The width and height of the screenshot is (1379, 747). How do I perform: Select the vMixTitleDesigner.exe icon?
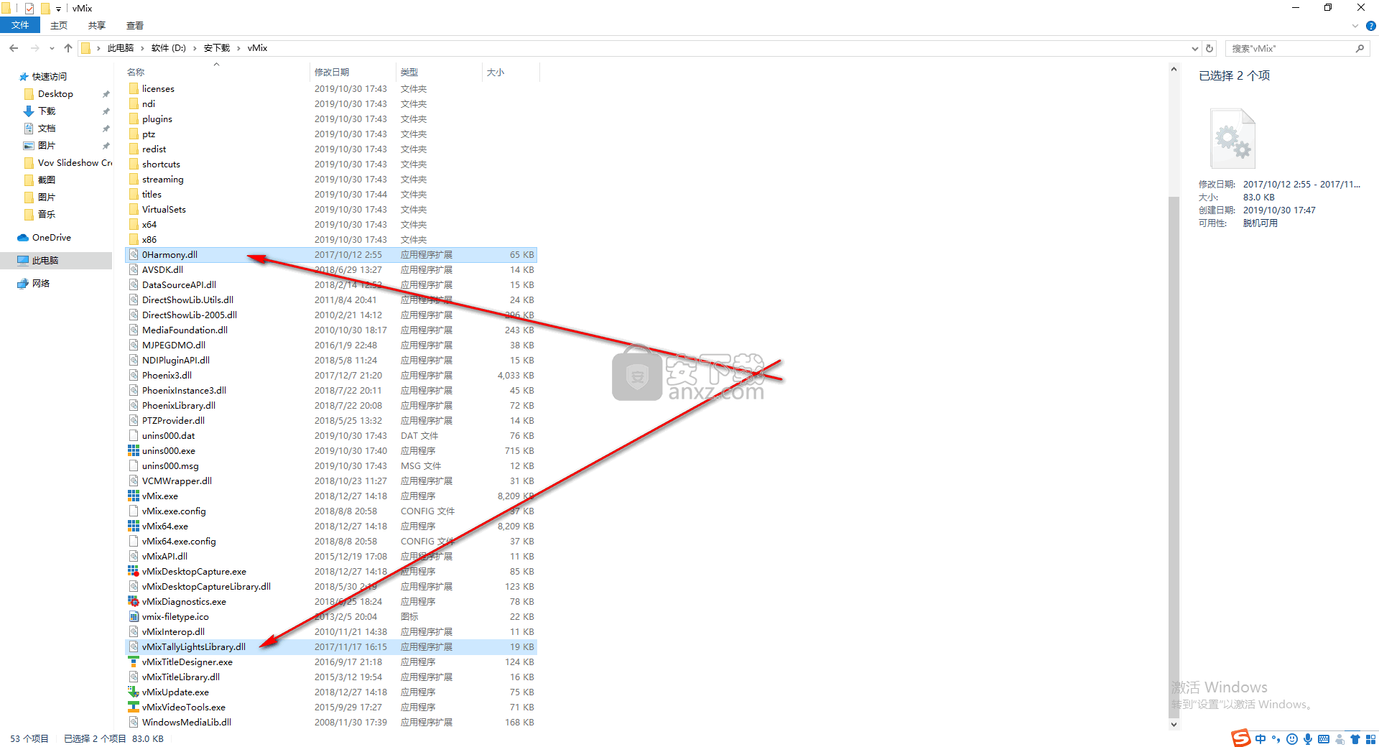[x=134, y=662]
